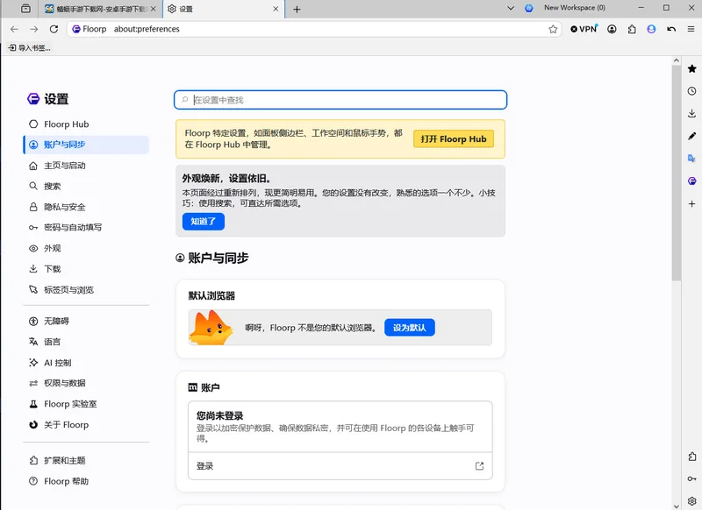Click the undo closed tab arrow icon
This screenshot has width=702, height=510.
671,29
